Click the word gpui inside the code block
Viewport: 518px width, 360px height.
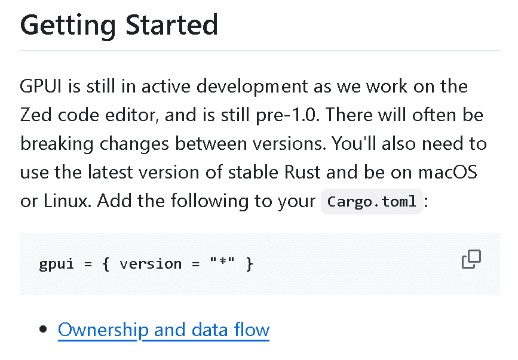click(55, 264)
